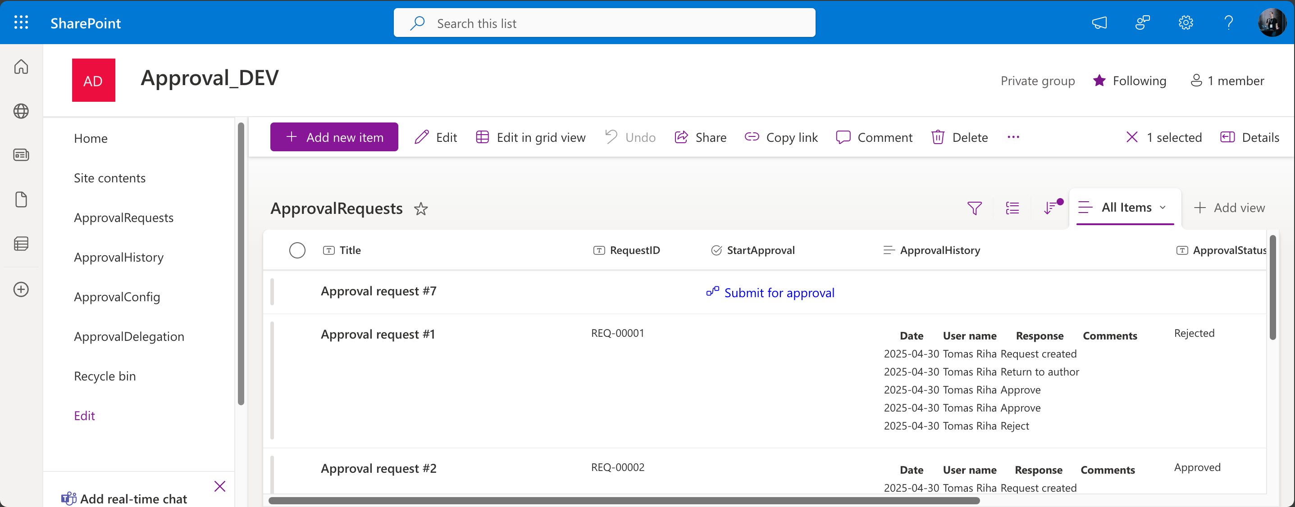Open ApprovalConfig in navigation

(117, 297)
